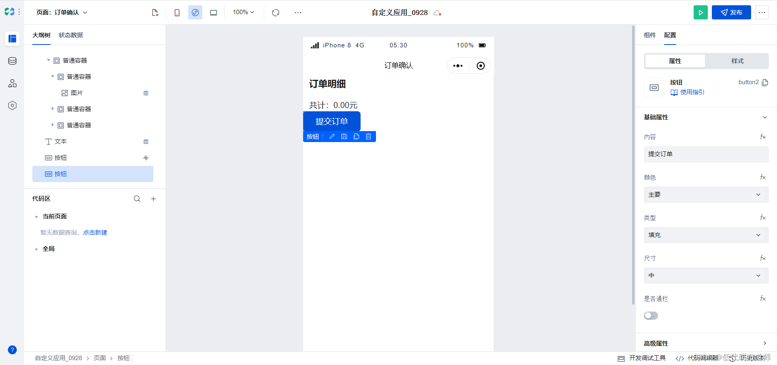Bind expression fx for 是否通栏

click(763, 299)
